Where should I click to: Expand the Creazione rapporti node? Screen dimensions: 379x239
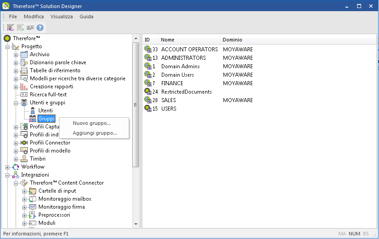[x=16, y=87]
